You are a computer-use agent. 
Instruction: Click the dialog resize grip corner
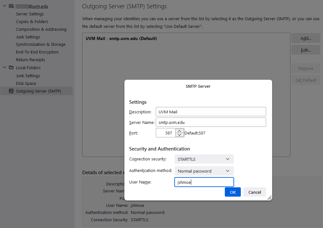coord(269,198)
